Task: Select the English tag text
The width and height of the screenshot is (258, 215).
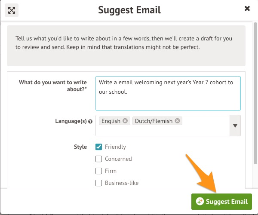Action: (x=111, y=121)
